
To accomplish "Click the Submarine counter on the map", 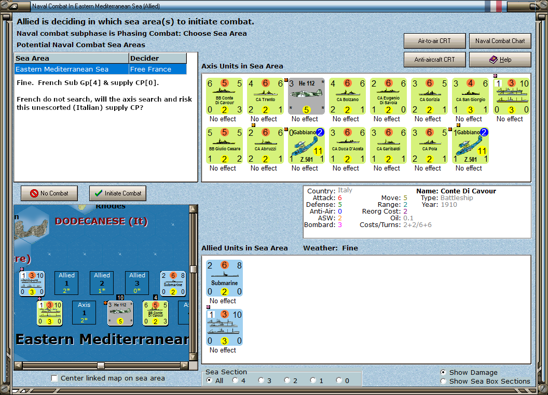I will click(x=173, y=283).
